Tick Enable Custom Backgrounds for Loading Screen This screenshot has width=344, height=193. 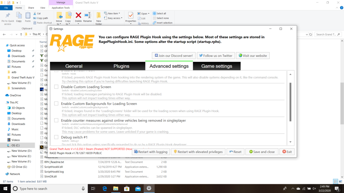(56, 103)
